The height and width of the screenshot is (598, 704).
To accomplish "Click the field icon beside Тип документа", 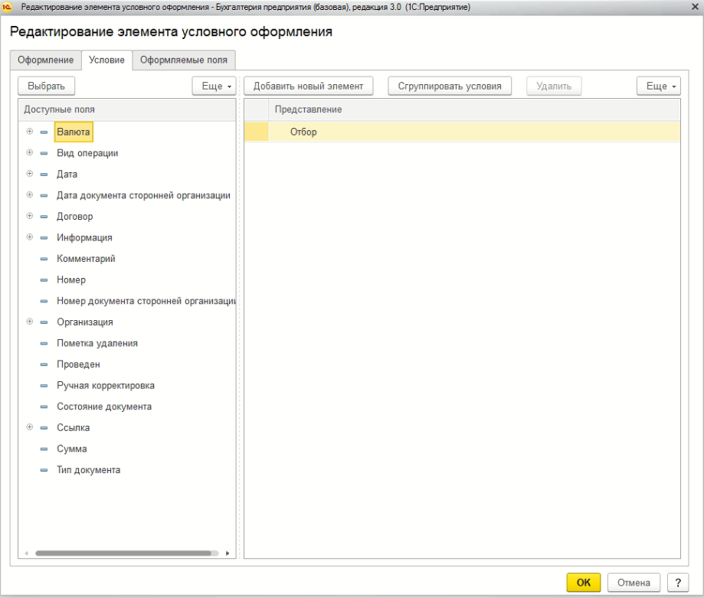I will (44, 471).
